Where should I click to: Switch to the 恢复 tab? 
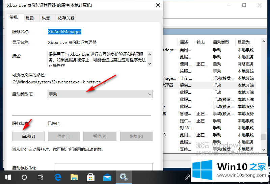[46, 18]
